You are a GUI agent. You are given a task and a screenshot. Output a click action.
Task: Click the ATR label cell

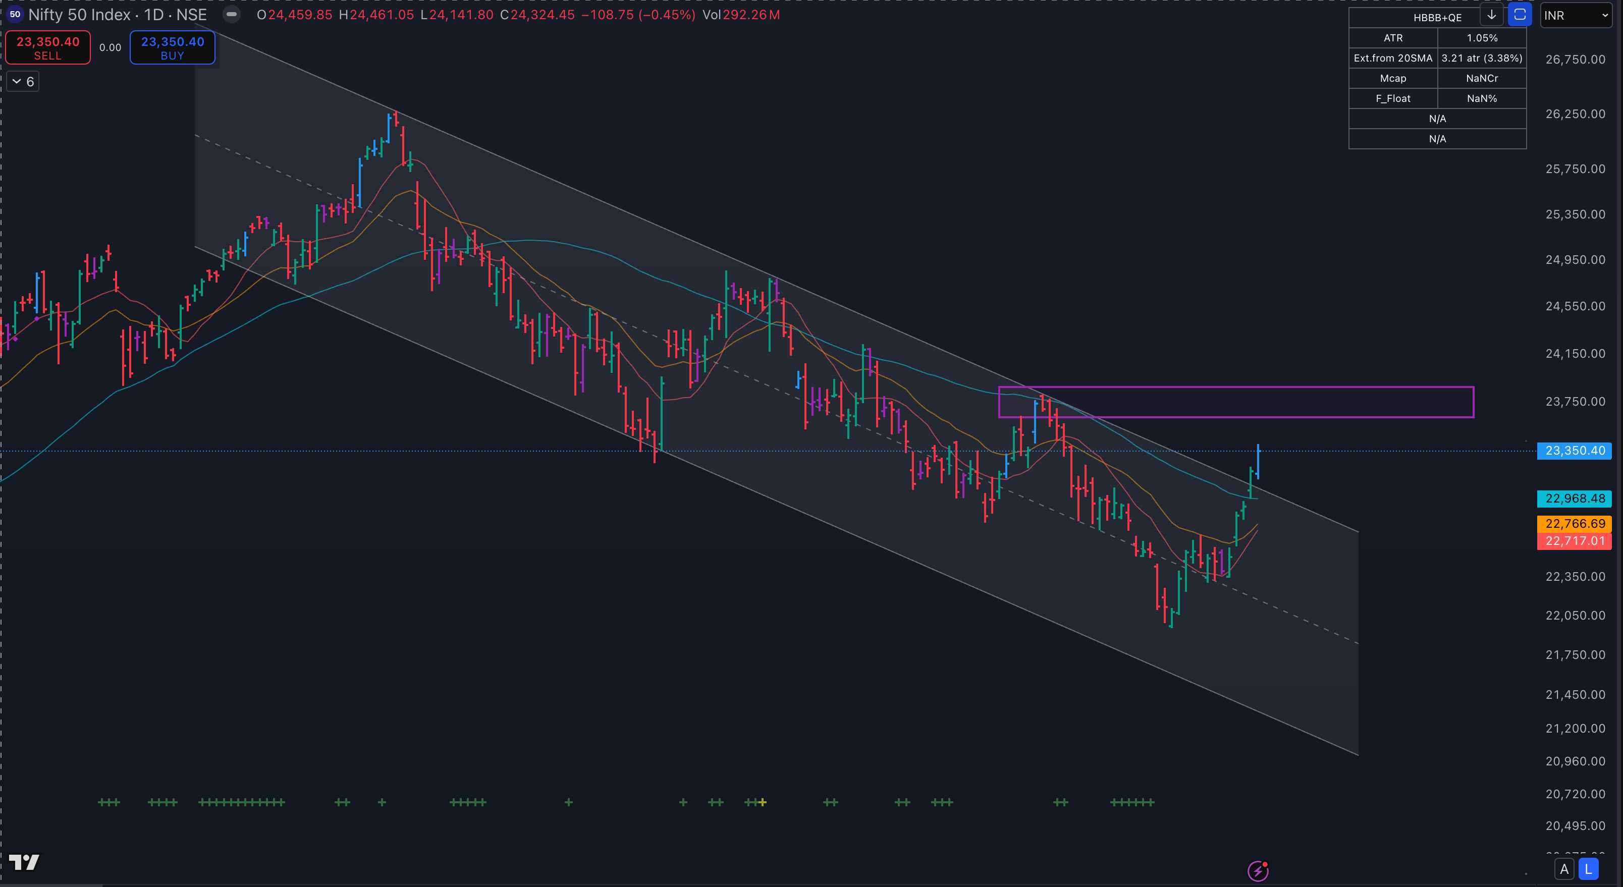[x=1393, y=38]
